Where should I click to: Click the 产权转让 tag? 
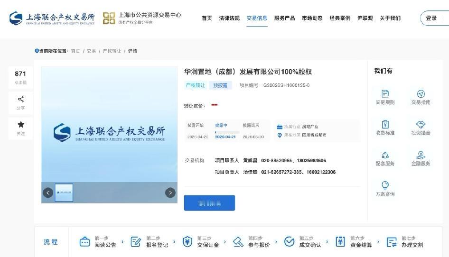[196, 85]
